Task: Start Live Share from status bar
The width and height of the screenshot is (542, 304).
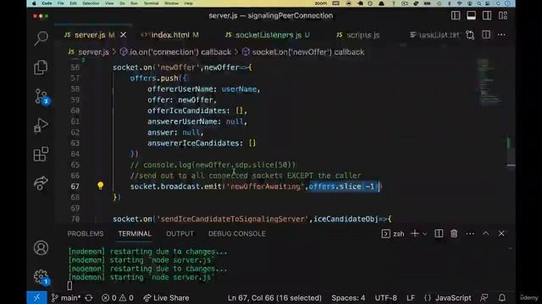Action: click(x=166, y=298)
